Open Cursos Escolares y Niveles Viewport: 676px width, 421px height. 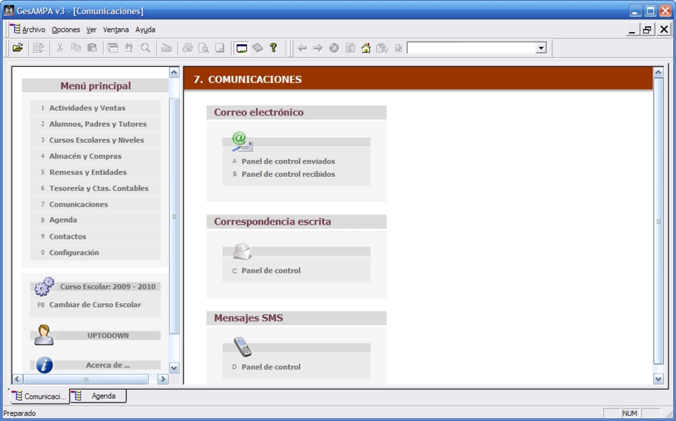96,140
